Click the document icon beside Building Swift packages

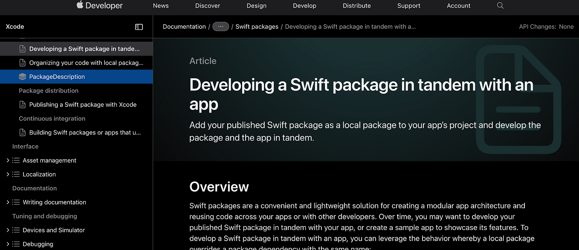[x=23, y=132]
